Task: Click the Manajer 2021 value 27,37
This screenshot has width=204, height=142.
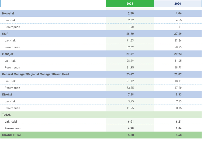Action: (x=130, y=54)
